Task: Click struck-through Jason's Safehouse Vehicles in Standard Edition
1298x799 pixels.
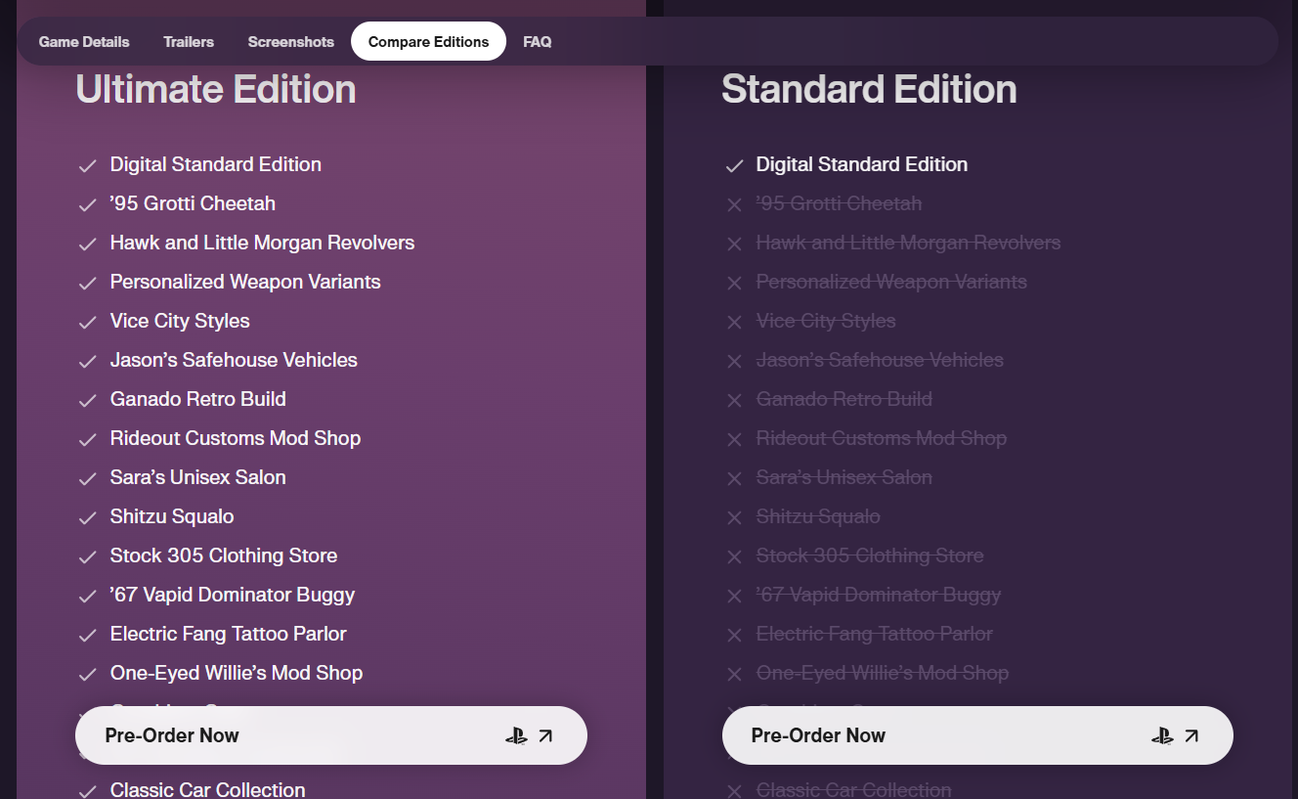Action: [x=880, y=360]
